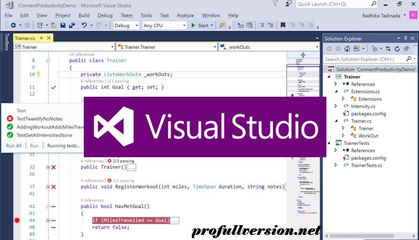Collapse HasMetGoal method at line 42
The height and width of the screenshot is (240, 419).
(x=48, y=207)
